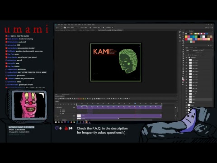This screenshot has width=217, height=163.
Task: Toggle pressure for opacity in options bar
Action: [90, 28]
